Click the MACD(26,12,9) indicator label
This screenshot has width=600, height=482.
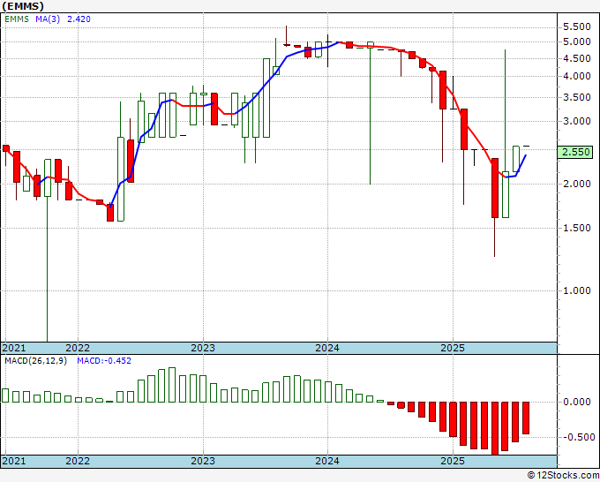(x=35, y=361)
